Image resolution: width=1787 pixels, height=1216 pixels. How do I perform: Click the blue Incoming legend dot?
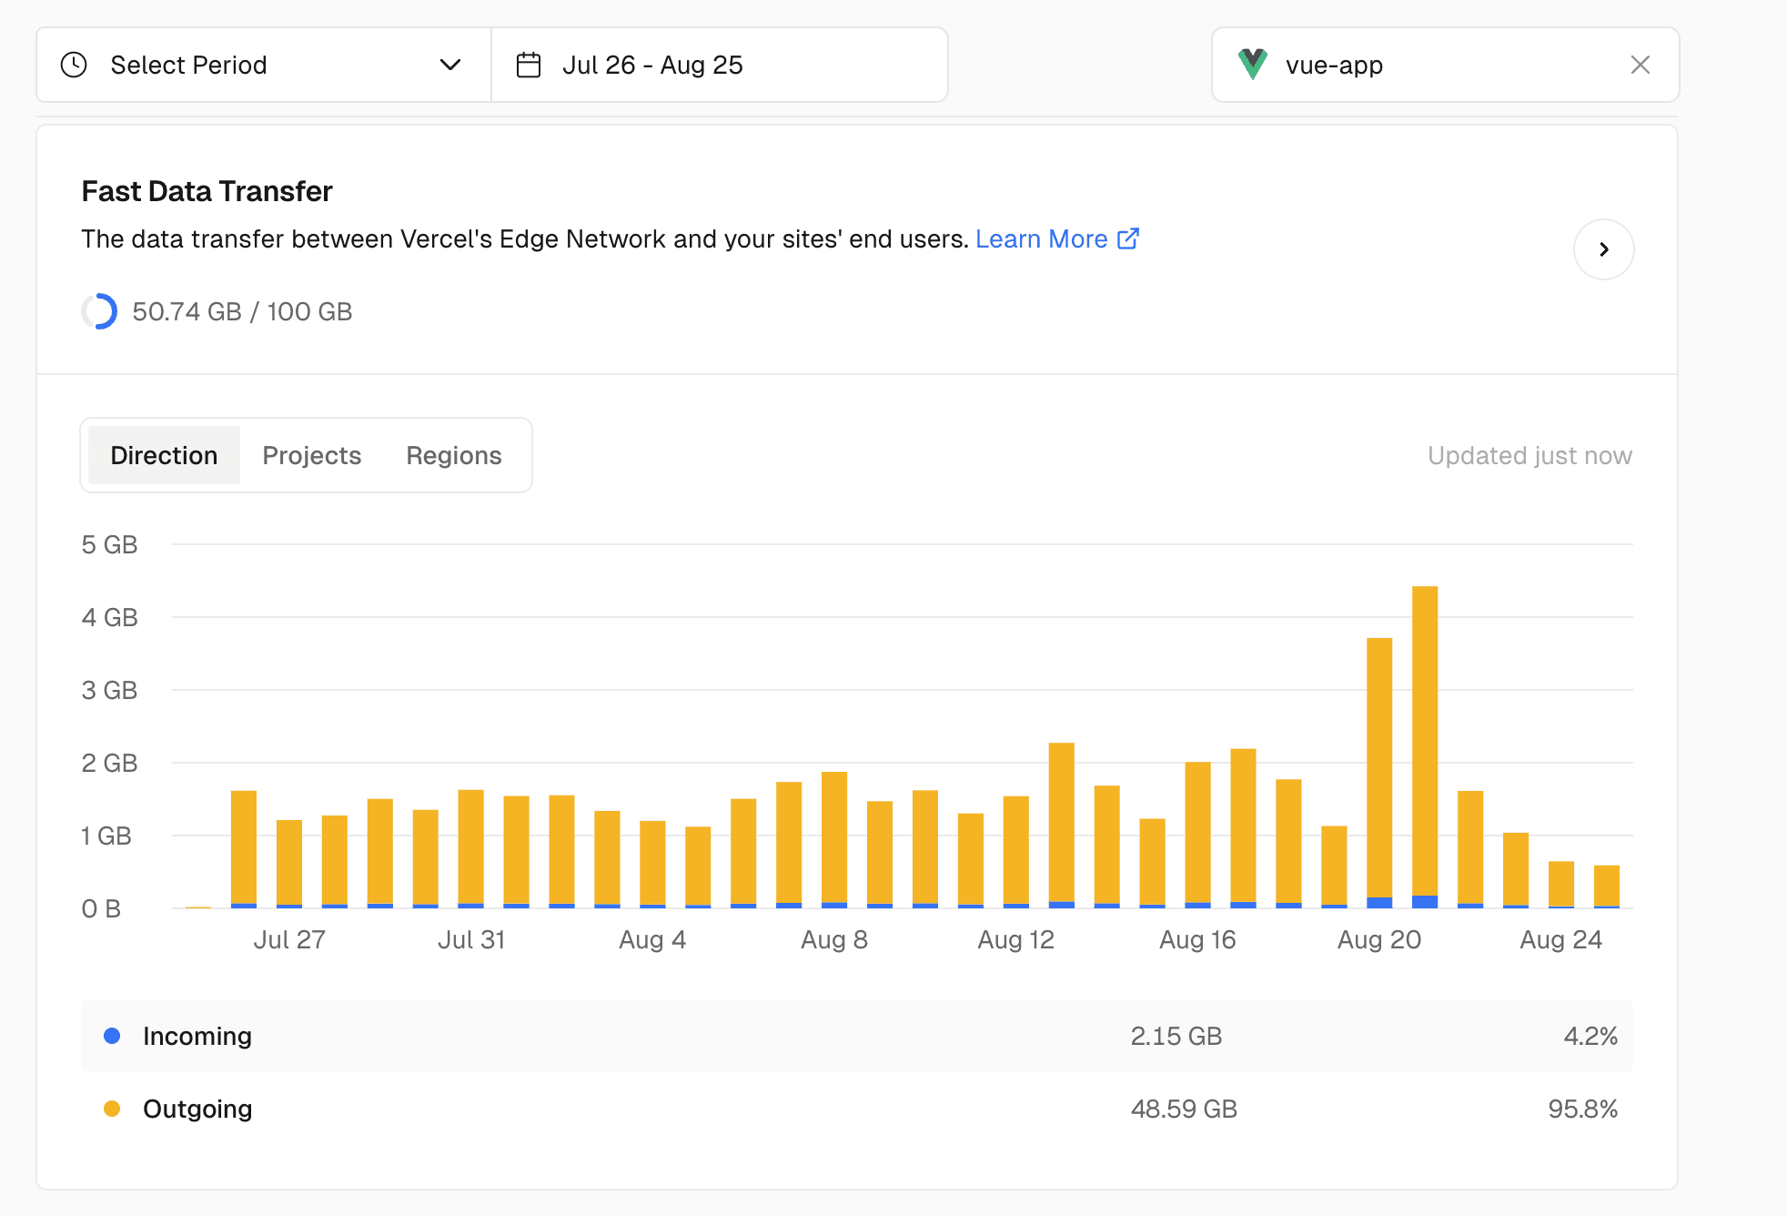[x=112, y=1036]
